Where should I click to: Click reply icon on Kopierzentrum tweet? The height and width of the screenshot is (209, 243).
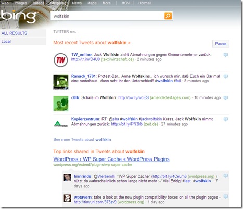[226, 119]
